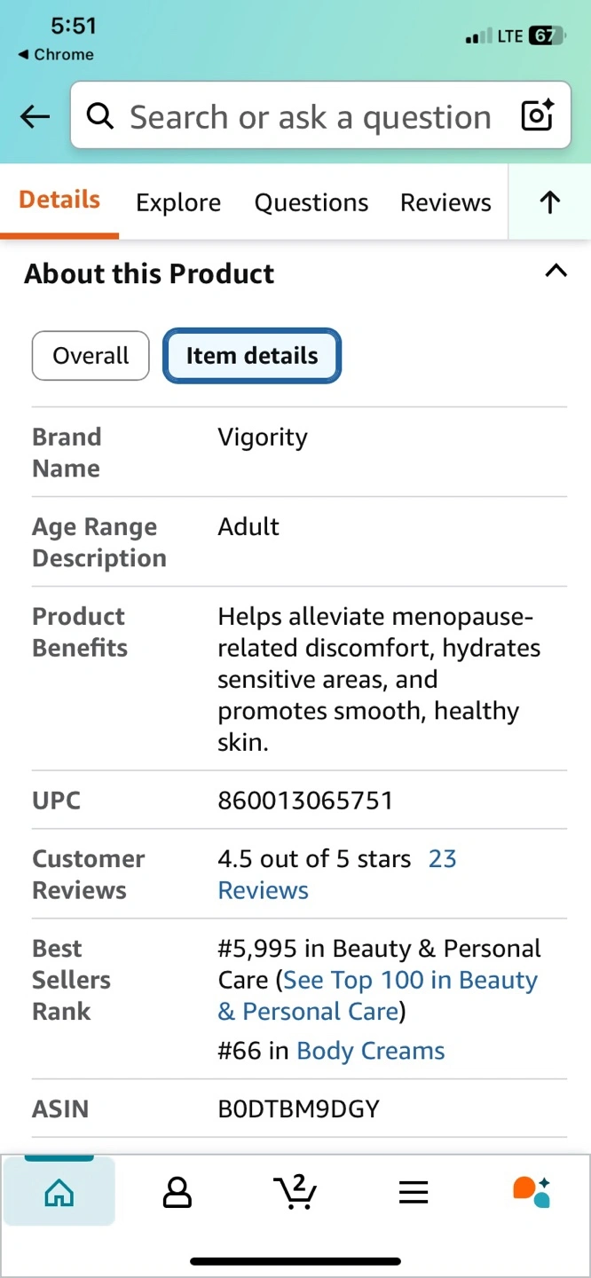
Task: Open camera lens search icon
Action: (537, 116)
